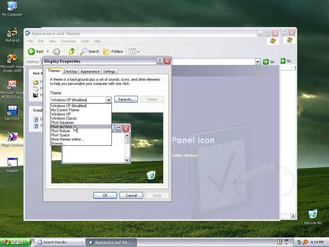
Task: Click Go button in the rear window
Action: point(286,61)
